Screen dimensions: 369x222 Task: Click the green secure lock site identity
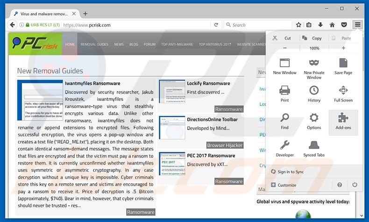43,25
